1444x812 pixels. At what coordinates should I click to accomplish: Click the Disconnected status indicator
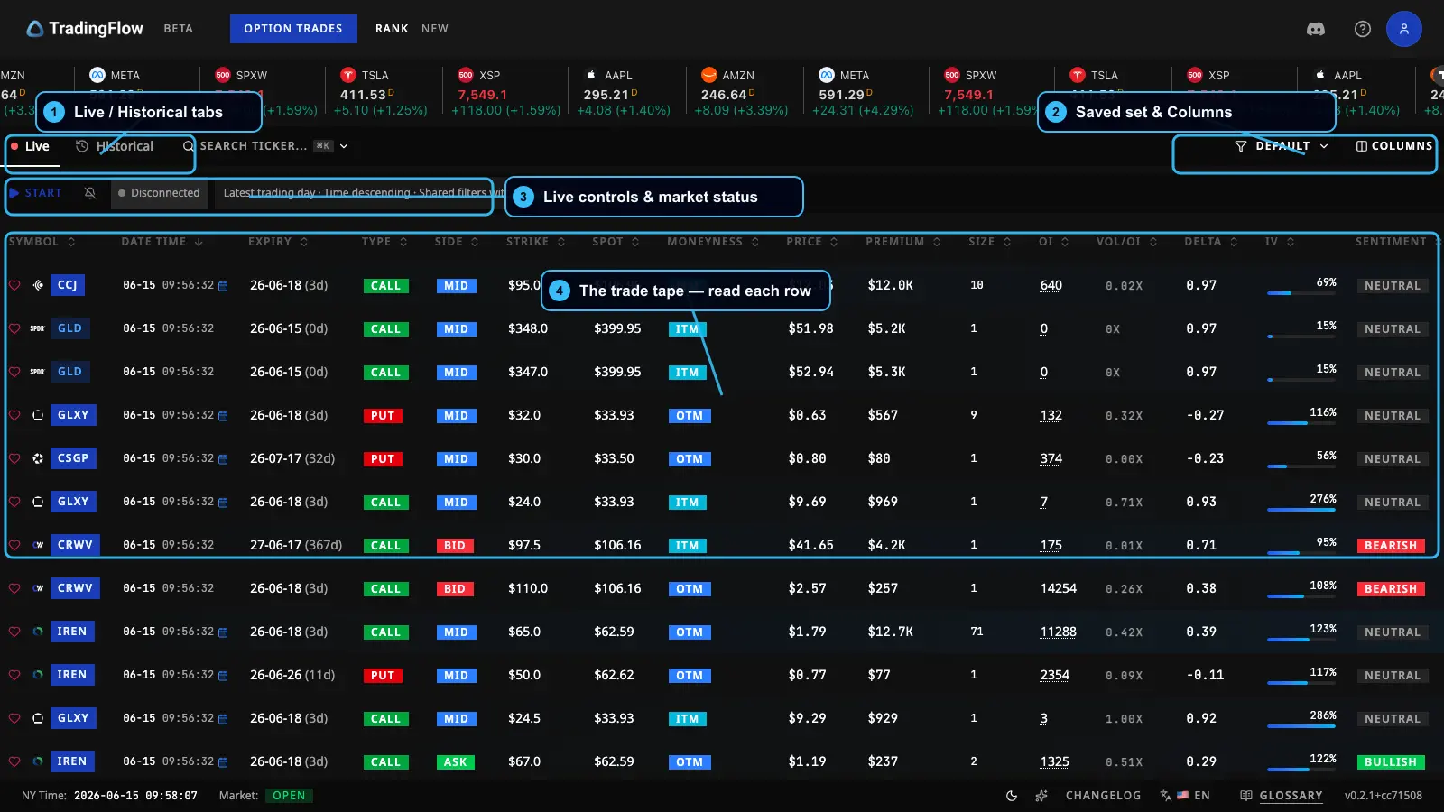click(x=159, y=193)
